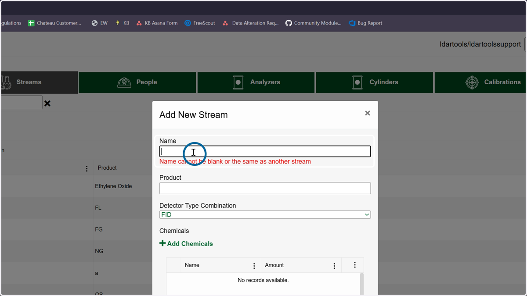Switch to the People tab

(137, 82)
